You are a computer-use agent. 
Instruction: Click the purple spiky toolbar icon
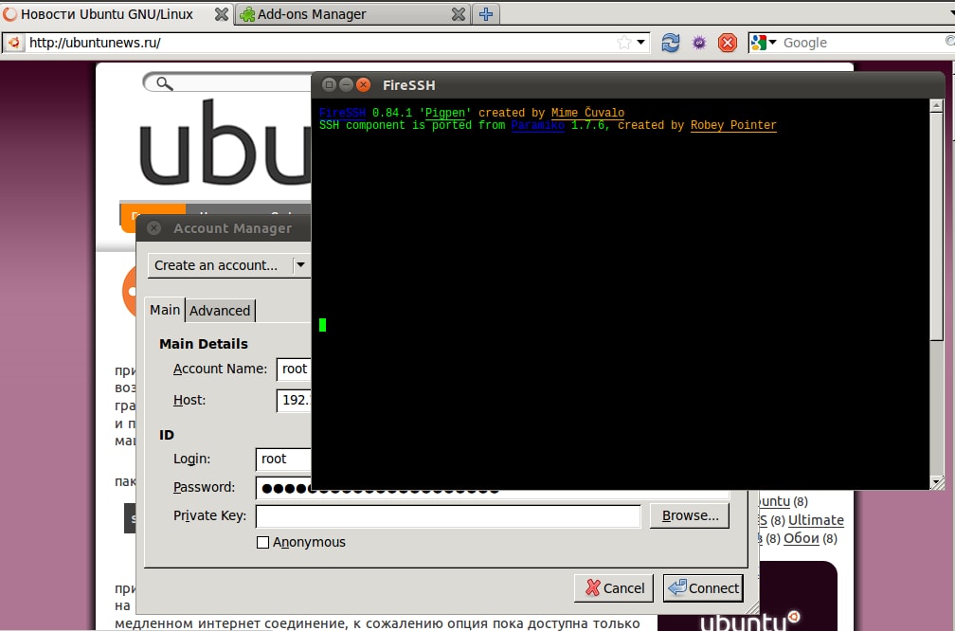click(699, 43)
